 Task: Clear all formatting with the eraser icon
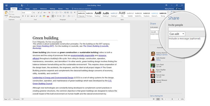coord(49,13)
